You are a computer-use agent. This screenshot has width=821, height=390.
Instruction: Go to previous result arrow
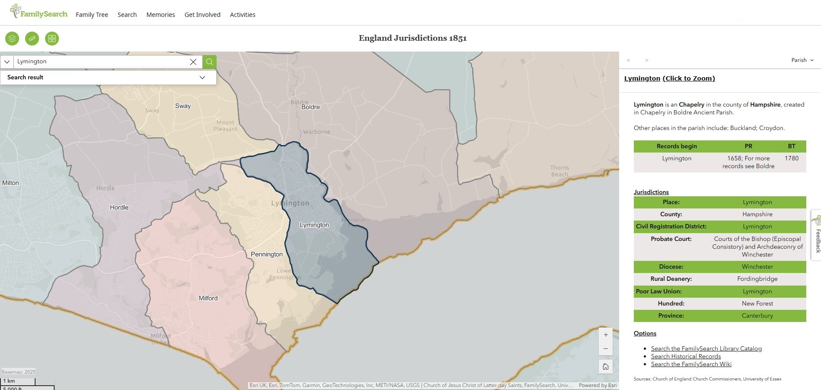628,60
